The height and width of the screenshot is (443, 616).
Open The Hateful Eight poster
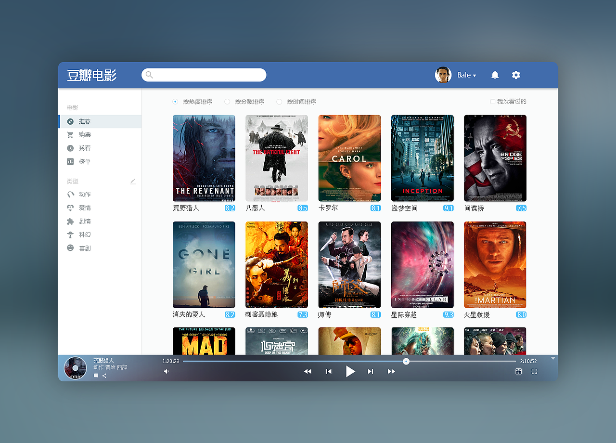coord(277,158)
